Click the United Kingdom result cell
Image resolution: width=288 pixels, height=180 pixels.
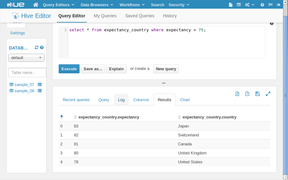pos(192,153)
